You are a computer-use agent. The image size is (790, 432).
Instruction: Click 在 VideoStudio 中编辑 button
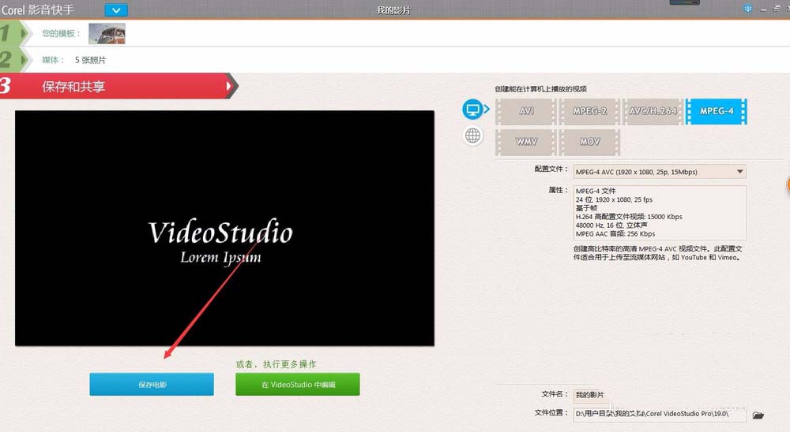[x=298, y=384]
